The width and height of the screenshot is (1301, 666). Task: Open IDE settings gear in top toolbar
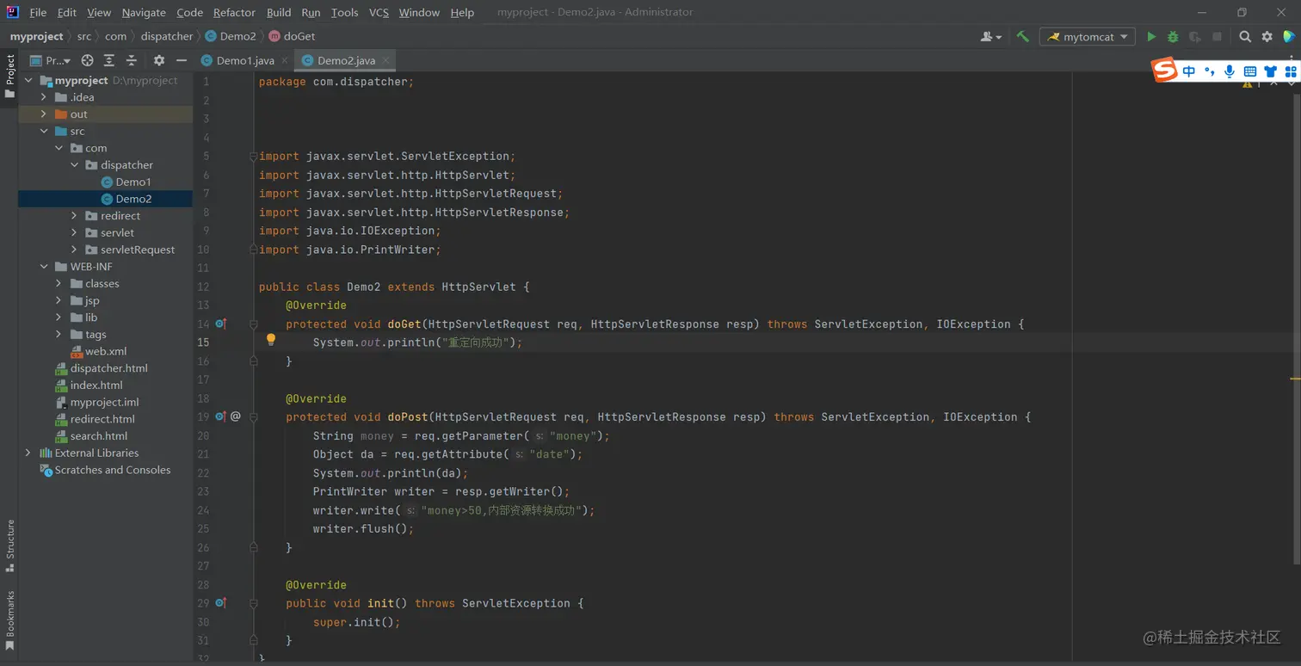click(x=1267, y=37)
